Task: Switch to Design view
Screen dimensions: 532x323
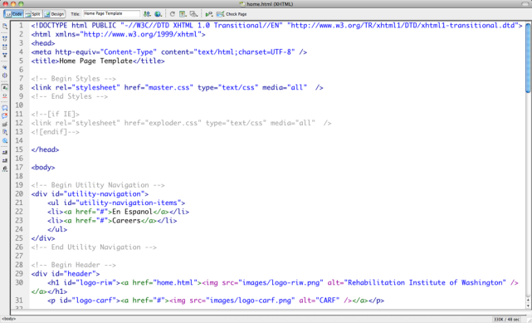Action: [x=54, y=14]
